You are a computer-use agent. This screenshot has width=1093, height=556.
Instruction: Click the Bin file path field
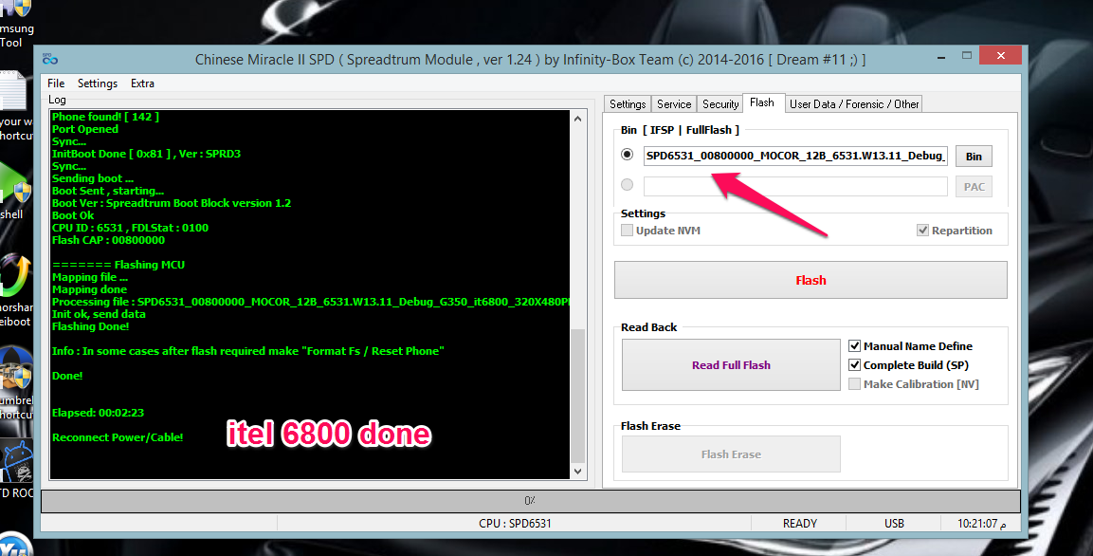pos(795,156)
